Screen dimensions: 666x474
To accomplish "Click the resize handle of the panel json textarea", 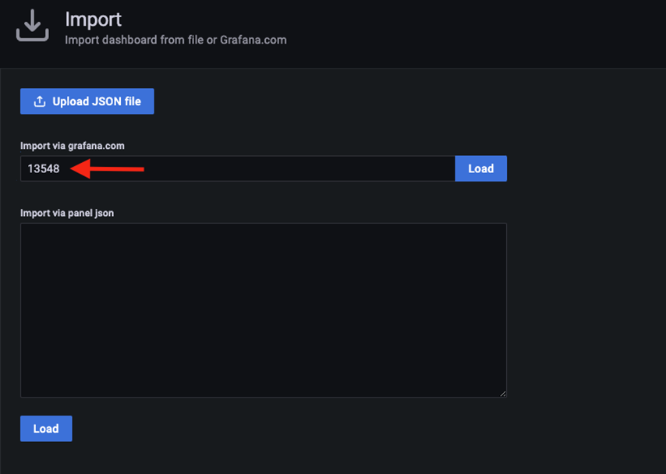I will click(x=503, y=394).
